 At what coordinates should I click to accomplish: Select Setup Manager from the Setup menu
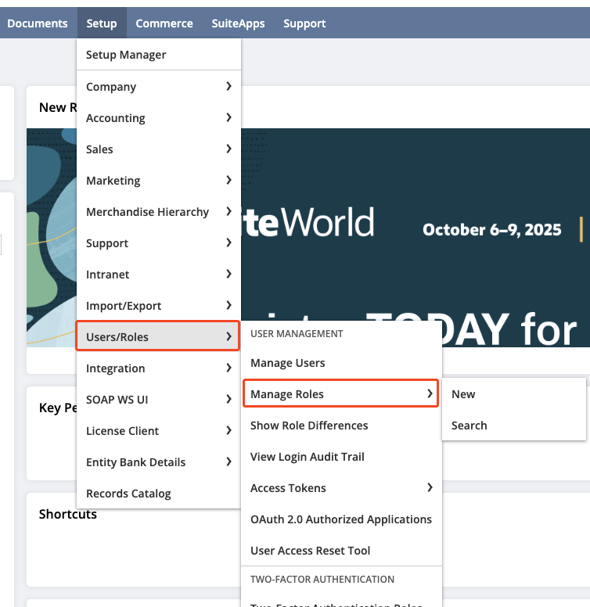[126, 55]
